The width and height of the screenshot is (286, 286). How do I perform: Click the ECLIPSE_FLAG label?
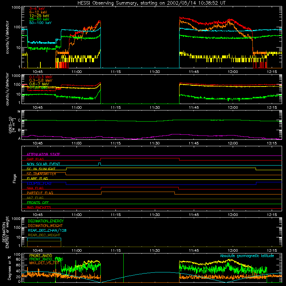click(x=39, y=183)
